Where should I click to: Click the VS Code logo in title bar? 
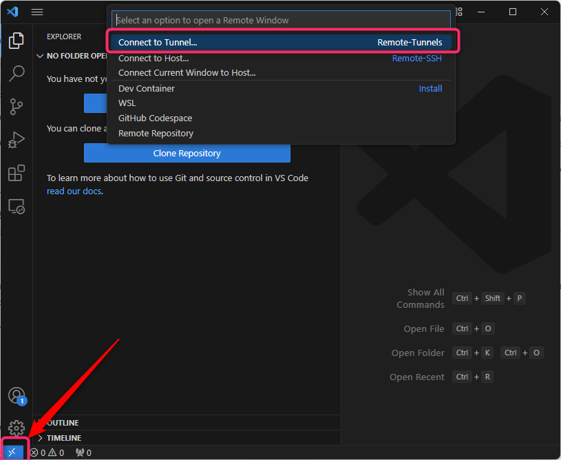[x=13, y=12]
